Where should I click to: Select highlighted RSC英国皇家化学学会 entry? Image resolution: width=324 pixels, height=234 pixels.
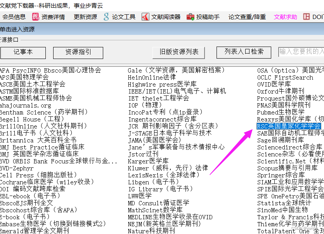pos(289,126)
